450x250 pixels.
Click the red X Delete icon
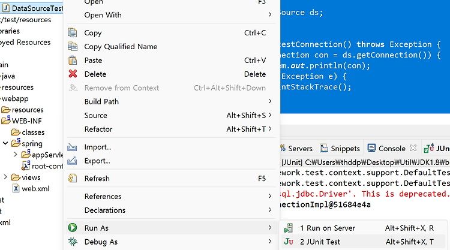(x=73, y=74)
